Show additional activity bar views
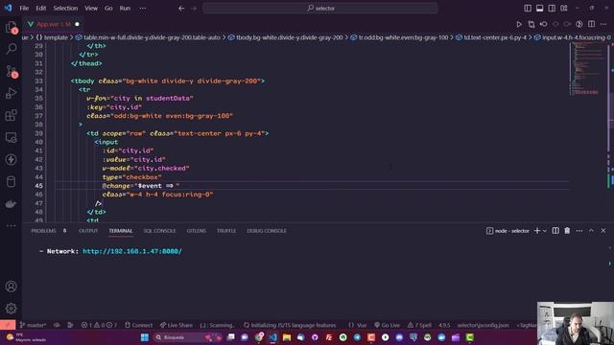 [x=11, y=225]
